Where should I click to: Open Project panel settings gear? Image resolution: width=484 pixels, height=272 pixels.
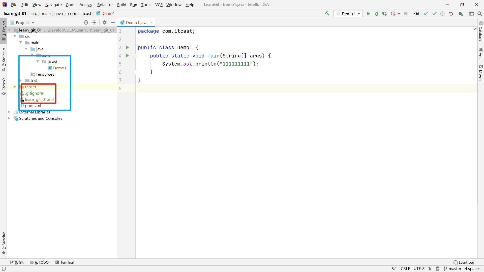(x=105, y=22)
